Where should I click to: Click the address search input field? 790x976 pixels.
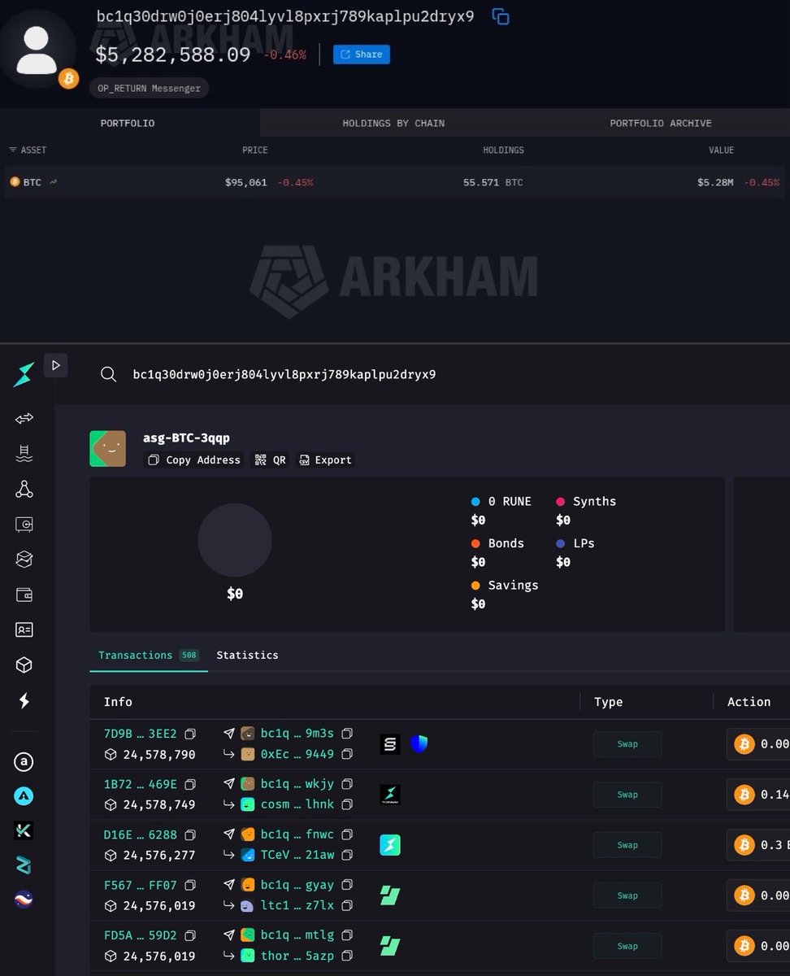point(284,374)
